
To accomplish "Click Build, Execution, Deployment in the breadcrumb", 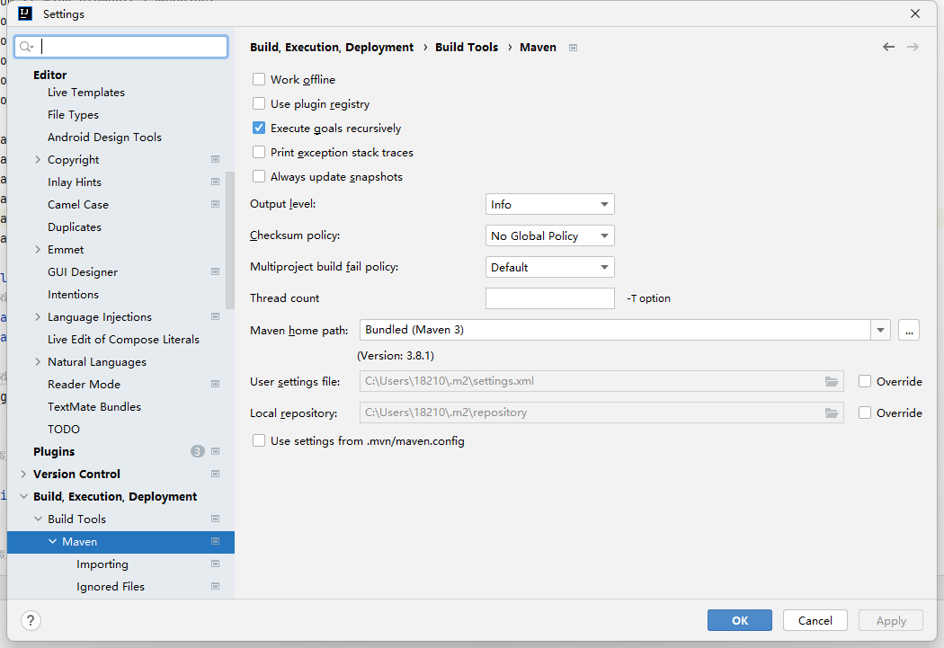I will pyautogui.click(x=332, y=47).
